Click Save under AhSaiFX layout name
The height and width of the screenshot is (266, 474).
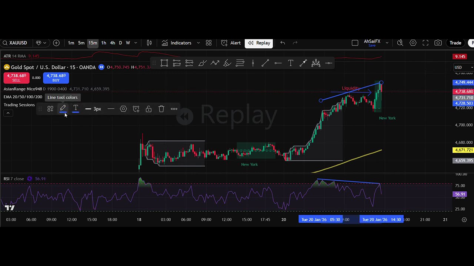pyautogui.click(x=372, y=46)
